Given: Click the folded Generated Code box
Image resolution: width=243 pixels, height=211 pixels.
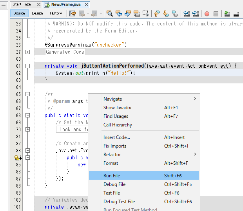Looking at the screenshot, I should 65,52.
